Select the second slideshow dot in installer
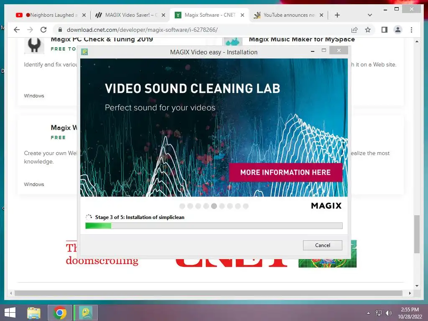 tap(190, 206)
